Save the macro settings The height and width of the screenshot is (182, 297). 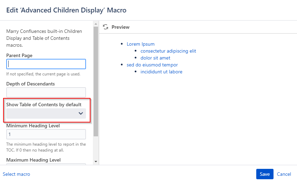click(265, 174)
